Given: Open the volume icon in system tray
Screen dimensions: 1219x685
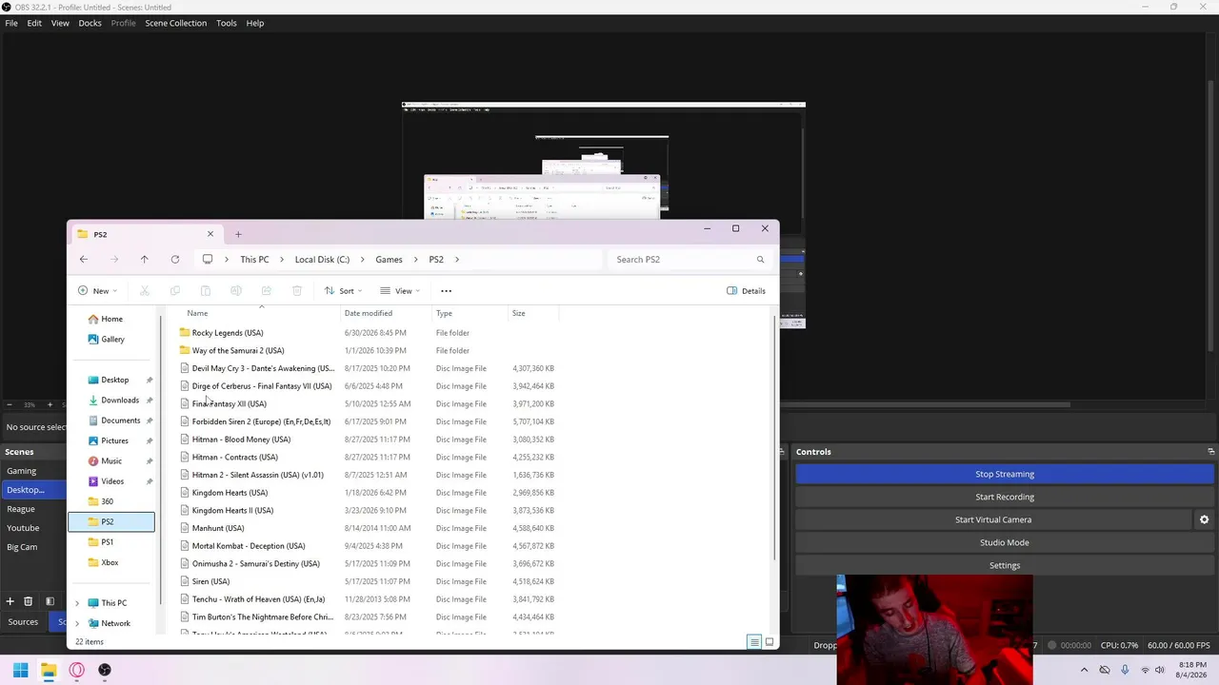Looking at the screenshot, I should click(1160, 670).
